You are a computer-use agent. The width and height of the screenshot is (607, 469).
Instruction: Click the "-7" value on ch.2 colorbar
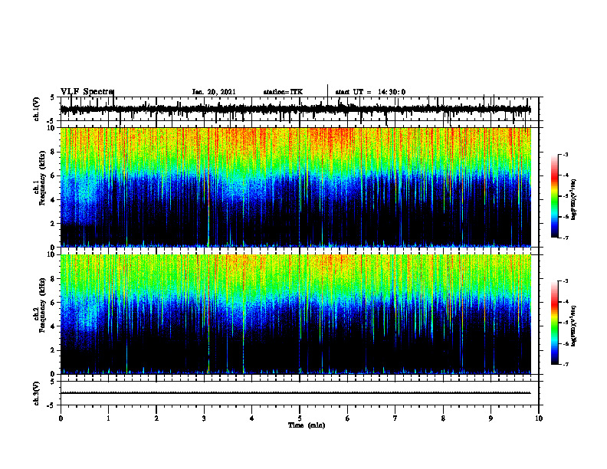[x=566, y=364]
